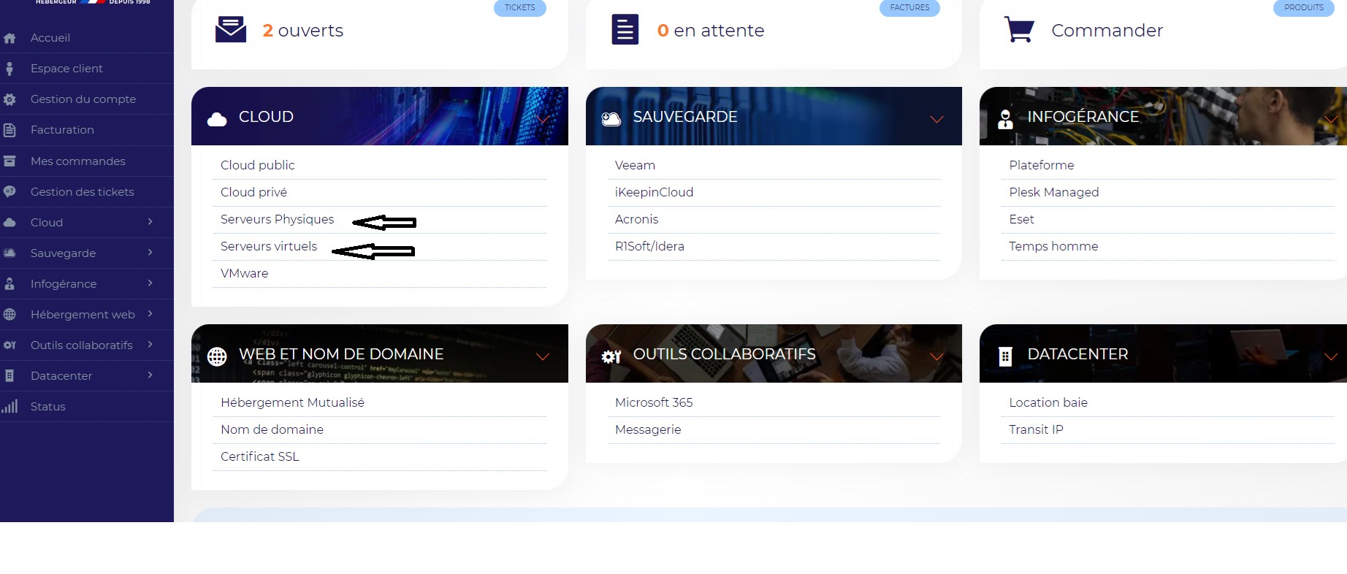Click the invoice document icon in factures card
The height and width of the screenshot is (574, 1347).
(x=625, y=29)
